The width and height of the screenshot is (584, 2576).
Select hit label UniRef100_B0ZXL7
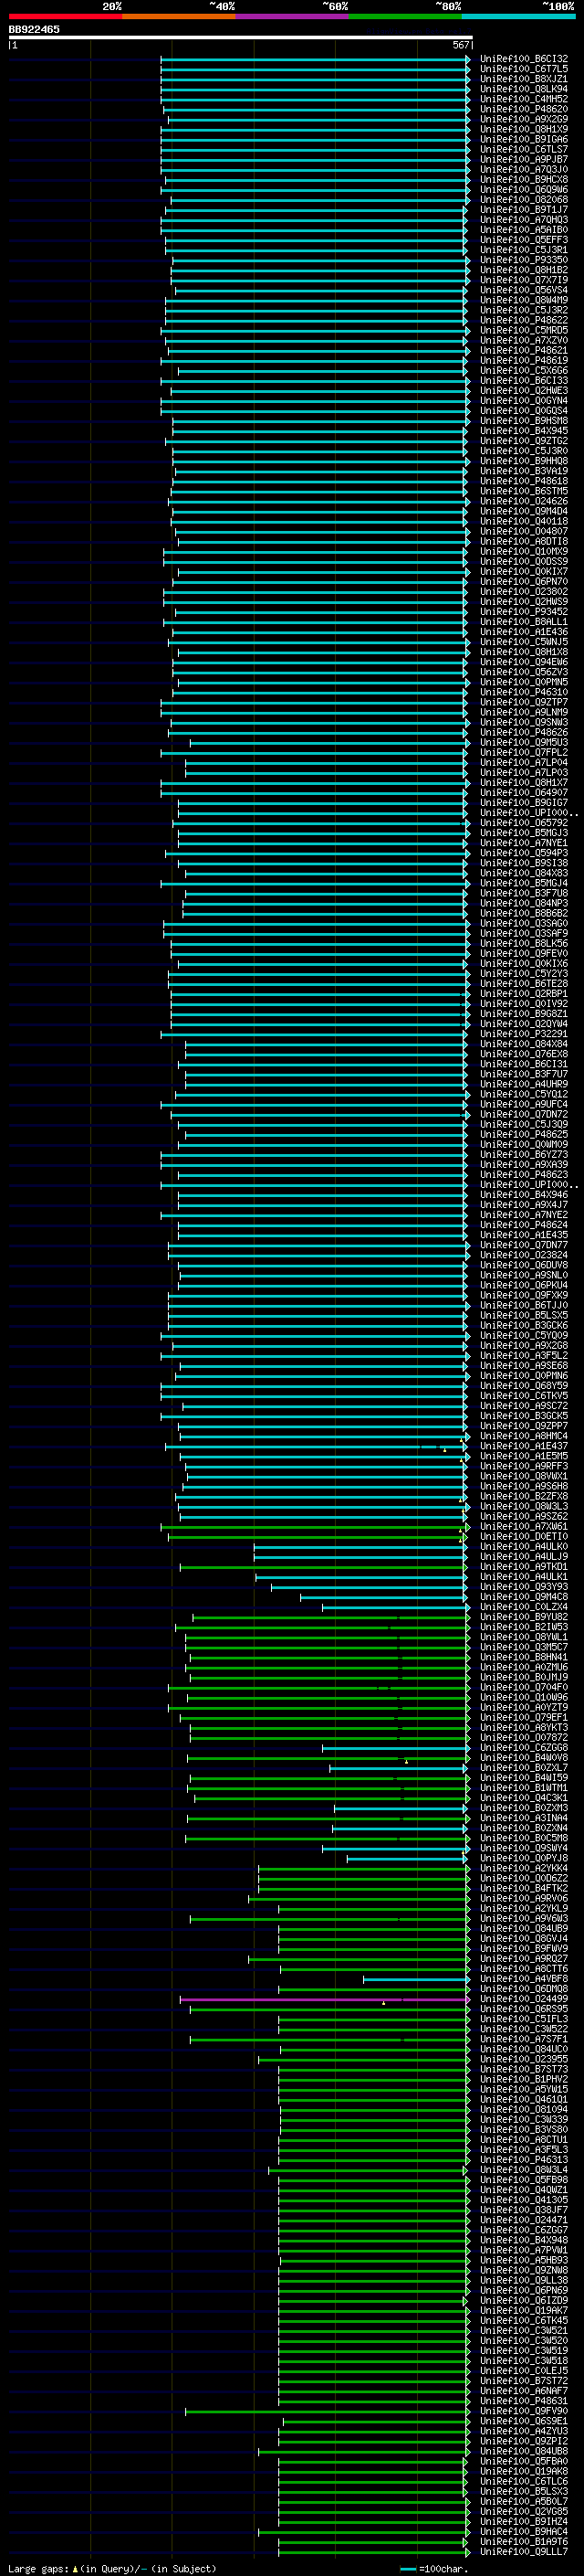tap(524, 1768)
